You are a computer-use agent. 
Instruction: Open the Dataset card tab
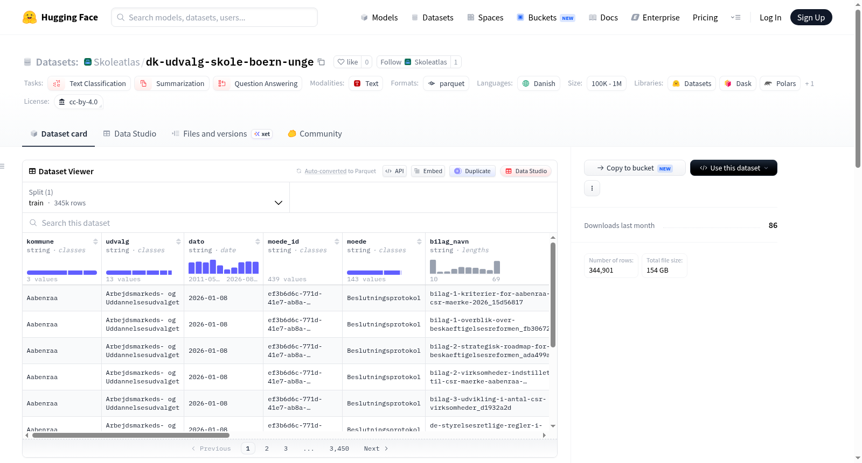coord(59,134)
